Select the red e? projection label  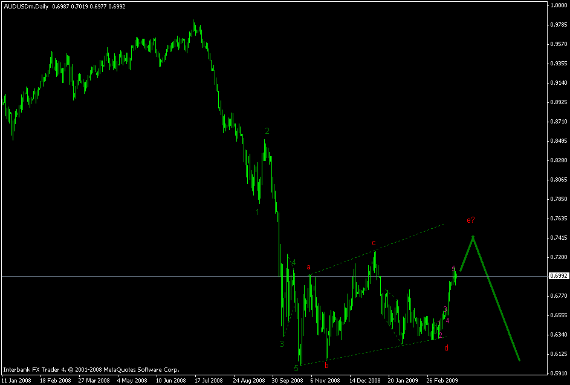(x=471, y=220)
